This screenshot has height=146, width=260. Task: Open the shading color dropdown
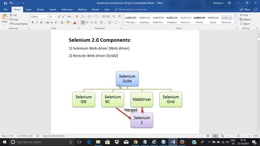113,22
